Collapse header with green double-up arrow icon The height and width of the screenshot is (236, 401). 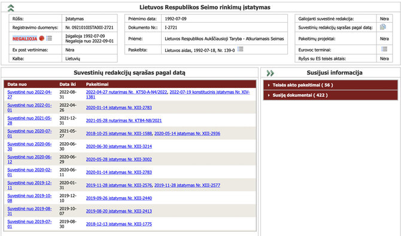click(11, 8)
